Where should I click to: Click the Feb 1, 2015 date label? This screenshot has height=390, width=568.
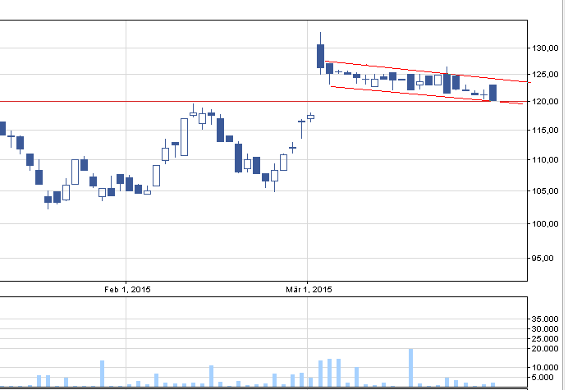coord(127,289)
